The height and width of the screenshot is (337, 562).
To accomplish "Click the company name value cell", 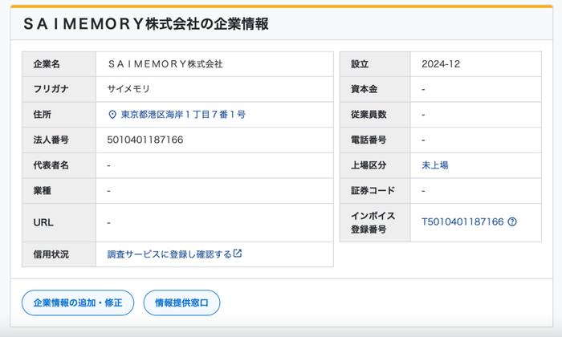I will coord(214,64).
